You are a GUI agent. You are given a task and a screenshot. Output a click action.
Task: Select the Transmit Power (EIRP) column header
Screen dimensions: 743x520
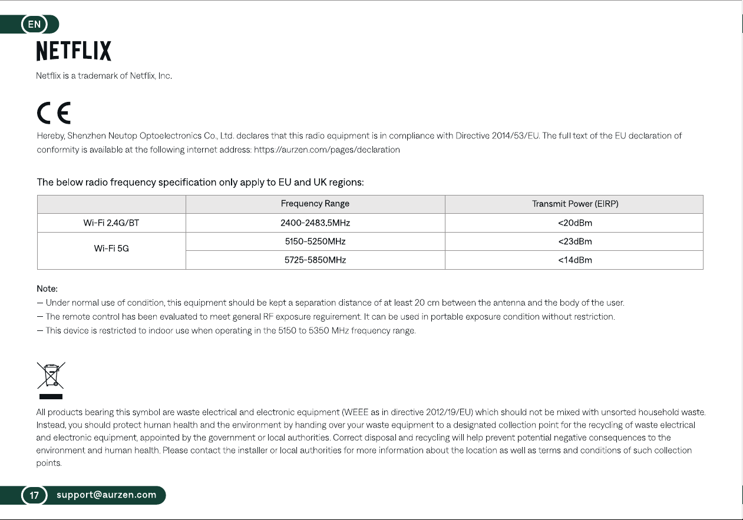pos(574,204)
